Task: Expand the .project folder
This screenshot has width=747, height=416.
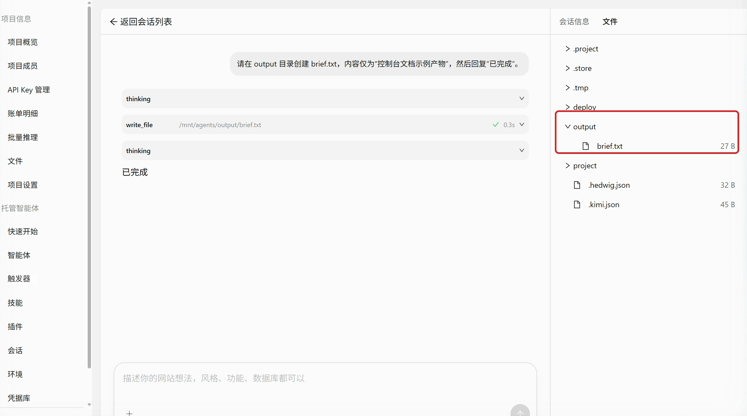Action: [x=568, y=49]
